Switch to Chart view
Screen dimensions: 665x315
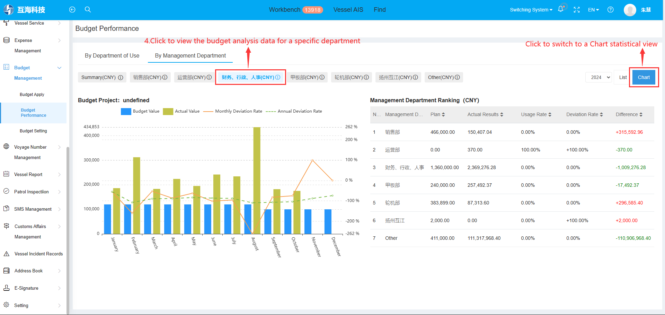(644, 77)
